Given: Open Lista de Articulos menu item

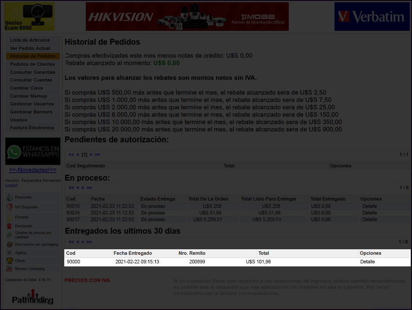Looking at the screenshot, I should pyautogui.click(x=33, y=40).
